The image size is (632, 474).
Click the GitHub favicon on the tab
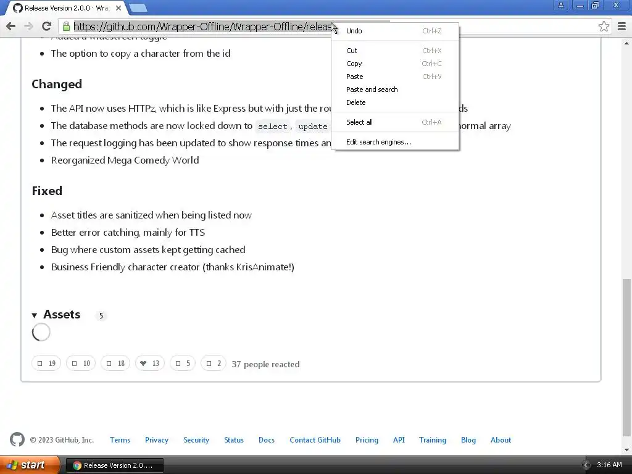coord(17,7)
